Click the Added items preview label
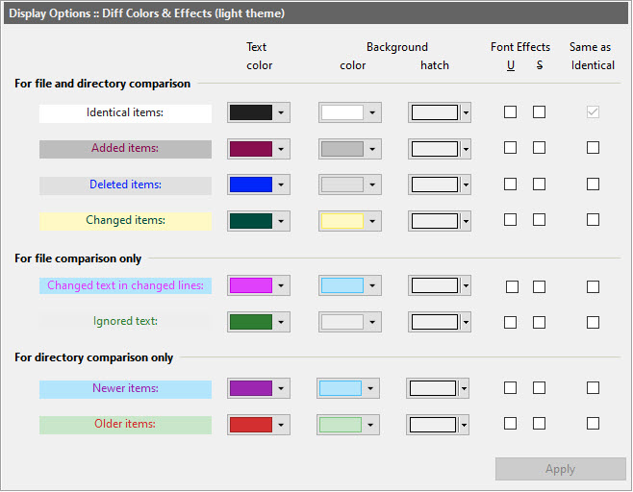Screen dimensions: 633x492 (x=125, y=149)
